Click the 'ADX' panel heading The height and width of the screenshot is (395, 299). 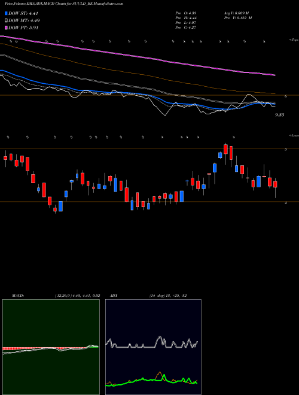point(114,296)
